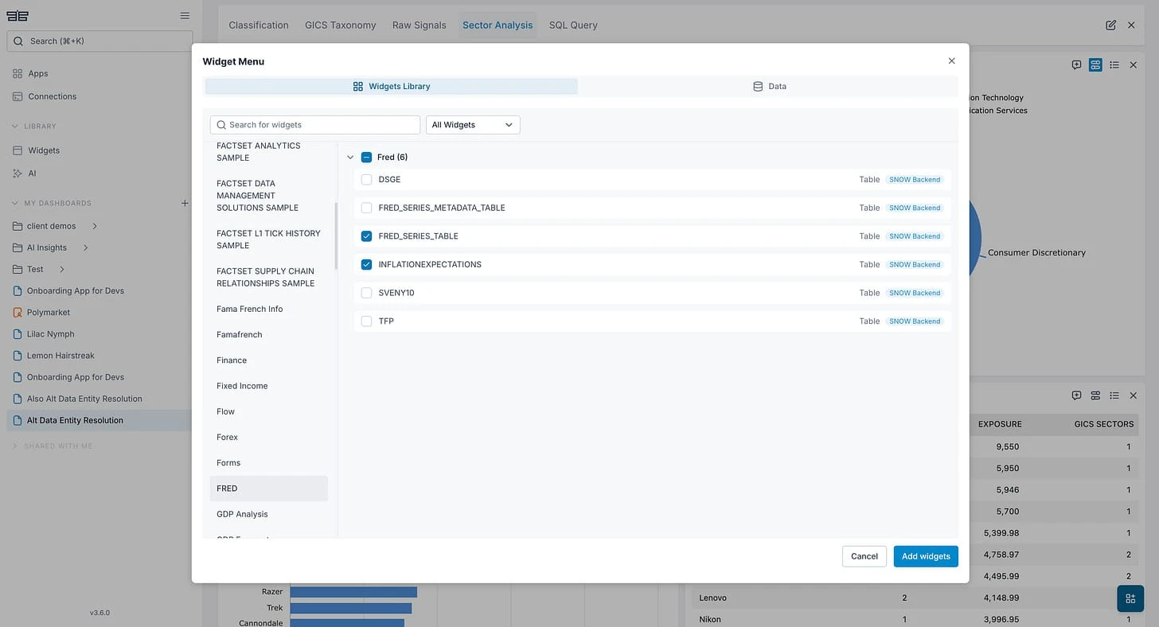Open the widget controls icon on the exposure panel
Viewport: 1159px width, 627px height.
1095,395
